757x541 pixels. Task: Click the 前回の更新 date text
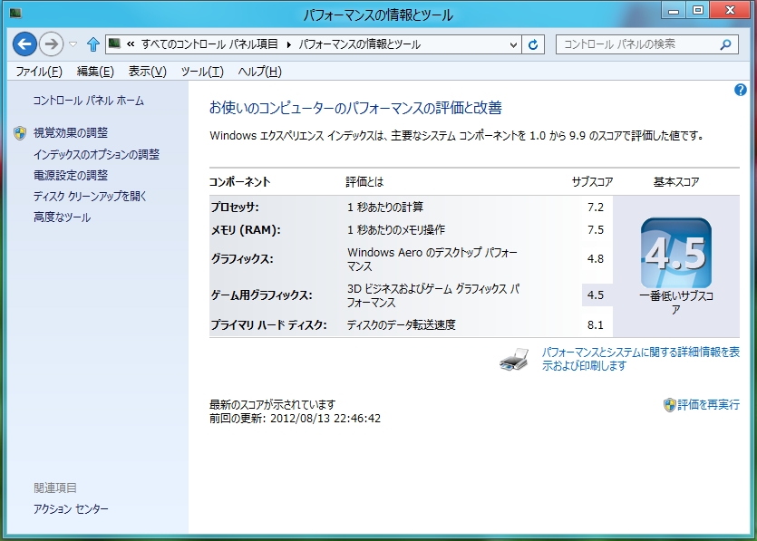pos(295,419)
